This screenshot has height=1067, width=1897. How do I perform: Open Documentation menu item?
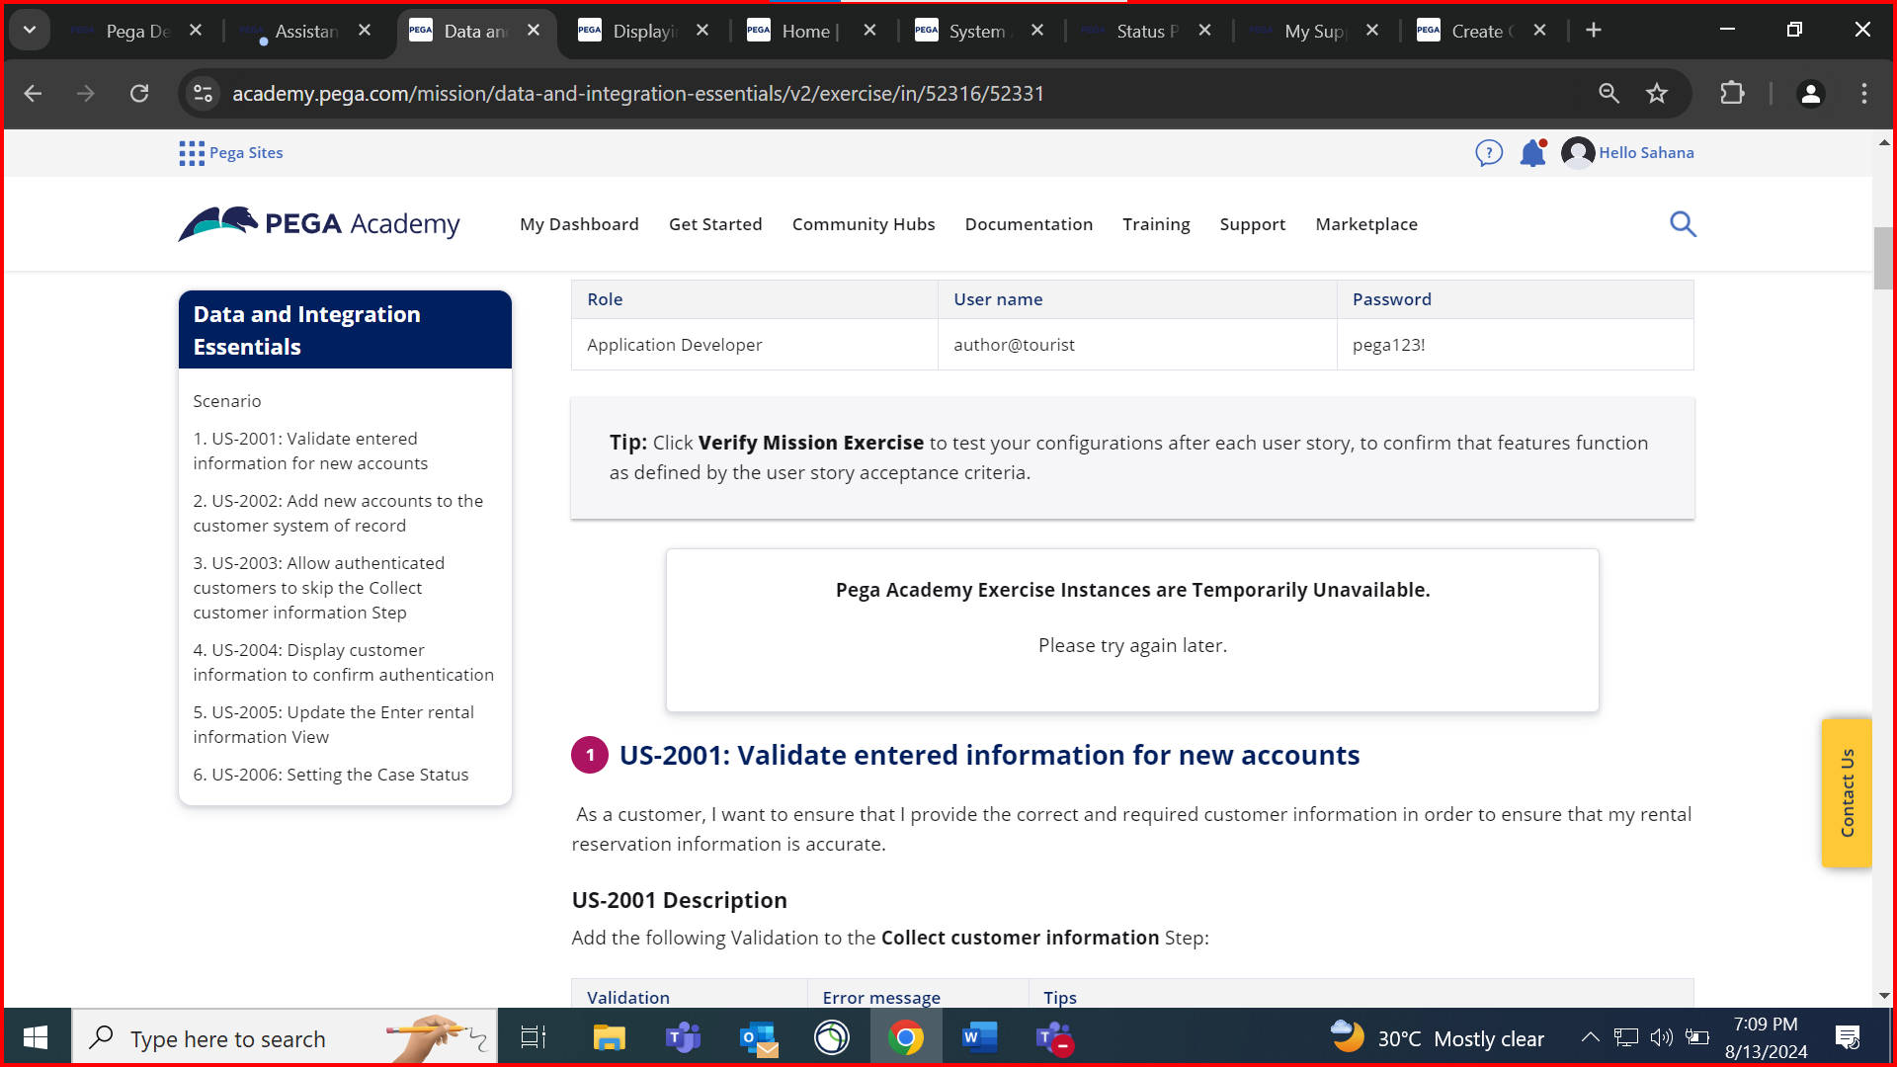[1029, 224]
